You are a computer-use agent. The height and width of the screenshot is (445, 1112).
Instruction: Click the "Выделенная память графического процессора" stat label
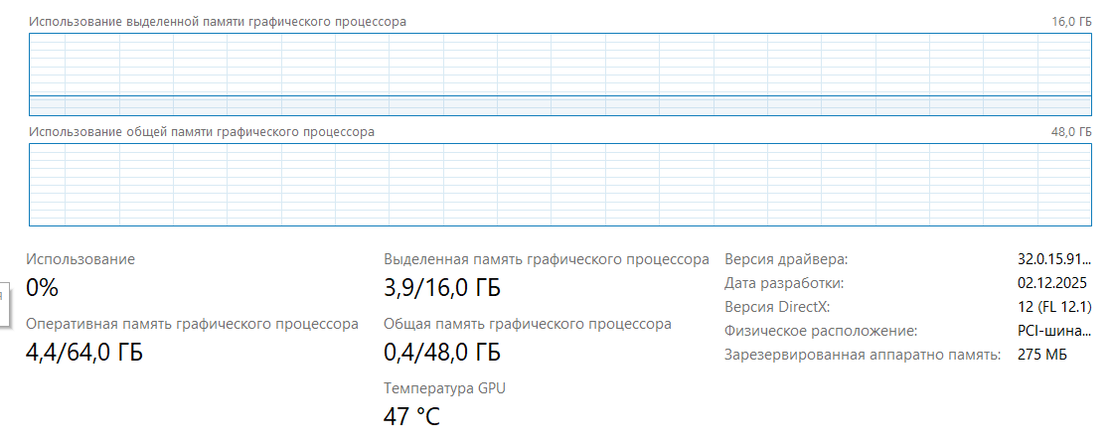tap(547, 259)
